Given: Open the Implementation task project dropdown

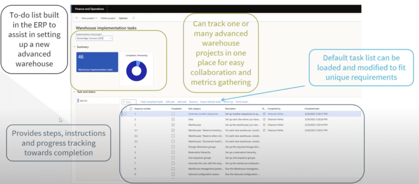Looking at the screenshot, I should [x=110, y=38].
